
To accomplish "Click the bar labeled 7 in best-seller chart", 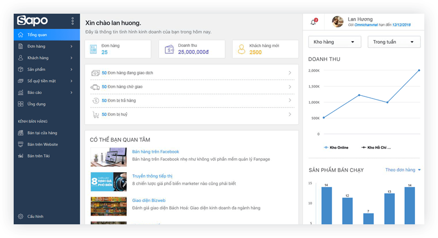I will pos(369,219).
